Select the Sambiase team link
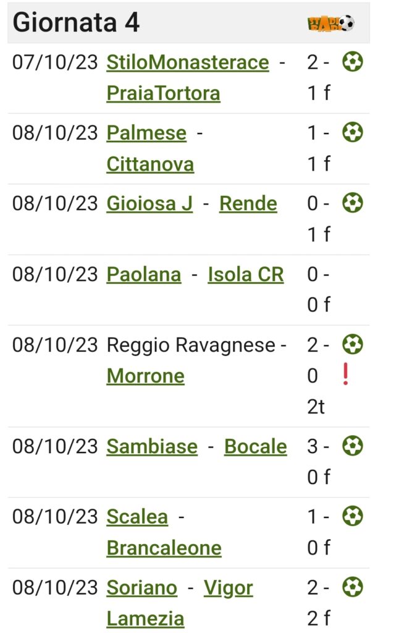The width and height of the screenshot is (412, 633). 152,447
